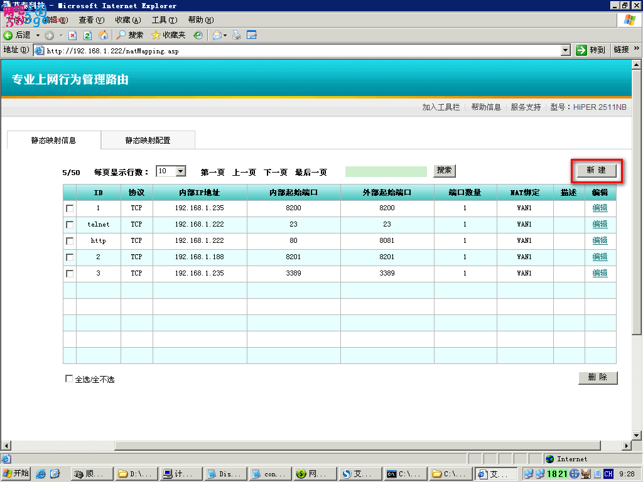Click the CH language indicator in tray
This screenshot has height=482, width=643.
(x=608, y=474)
